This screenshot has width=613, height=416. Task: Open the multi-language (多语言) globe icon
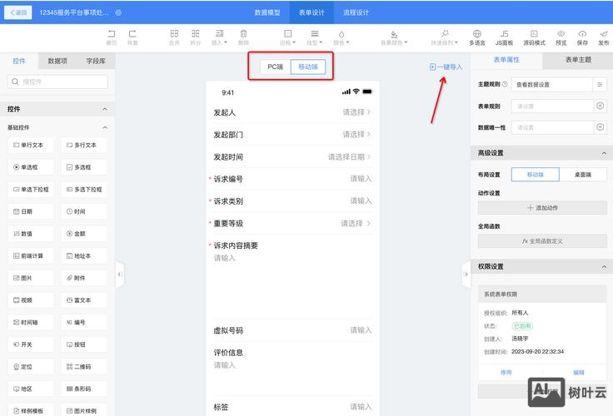pos(477,34)
